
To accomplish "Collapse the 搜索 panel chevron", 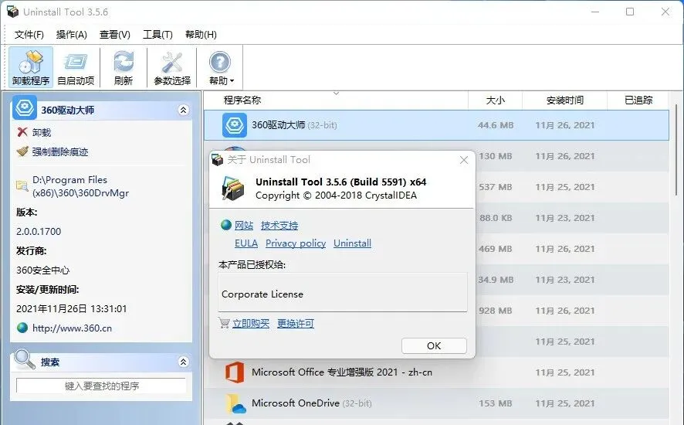I will (x=183, y=362).
